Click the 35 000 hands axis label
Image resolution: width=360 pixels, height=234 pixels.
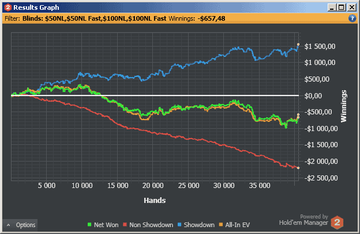point(260,186)
